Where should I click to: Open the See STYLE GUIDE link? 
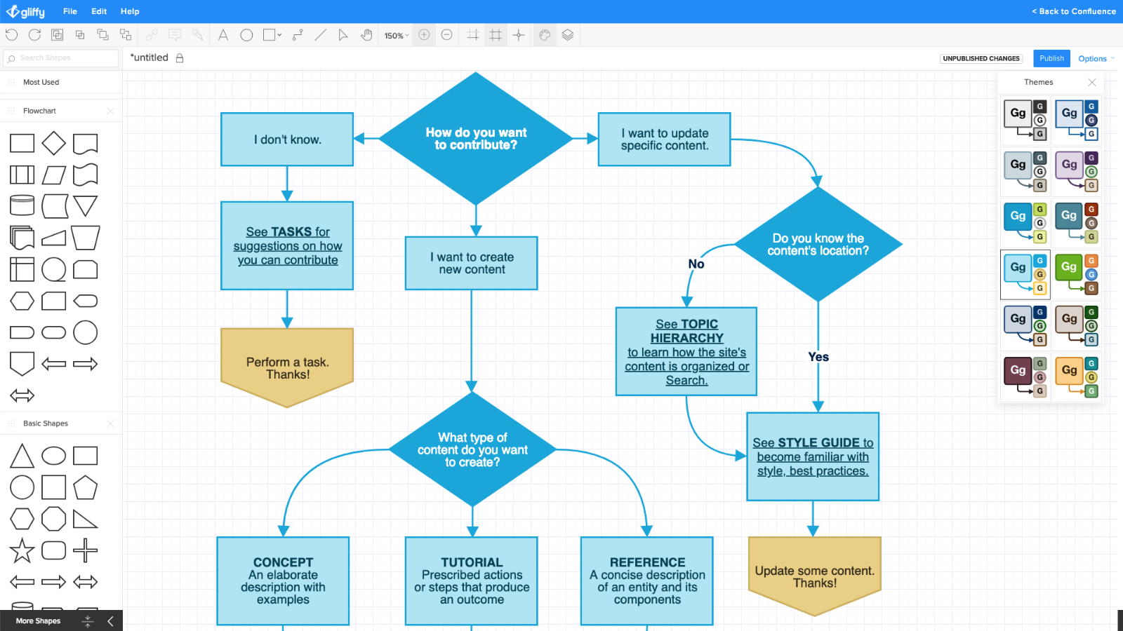[813, 457]
